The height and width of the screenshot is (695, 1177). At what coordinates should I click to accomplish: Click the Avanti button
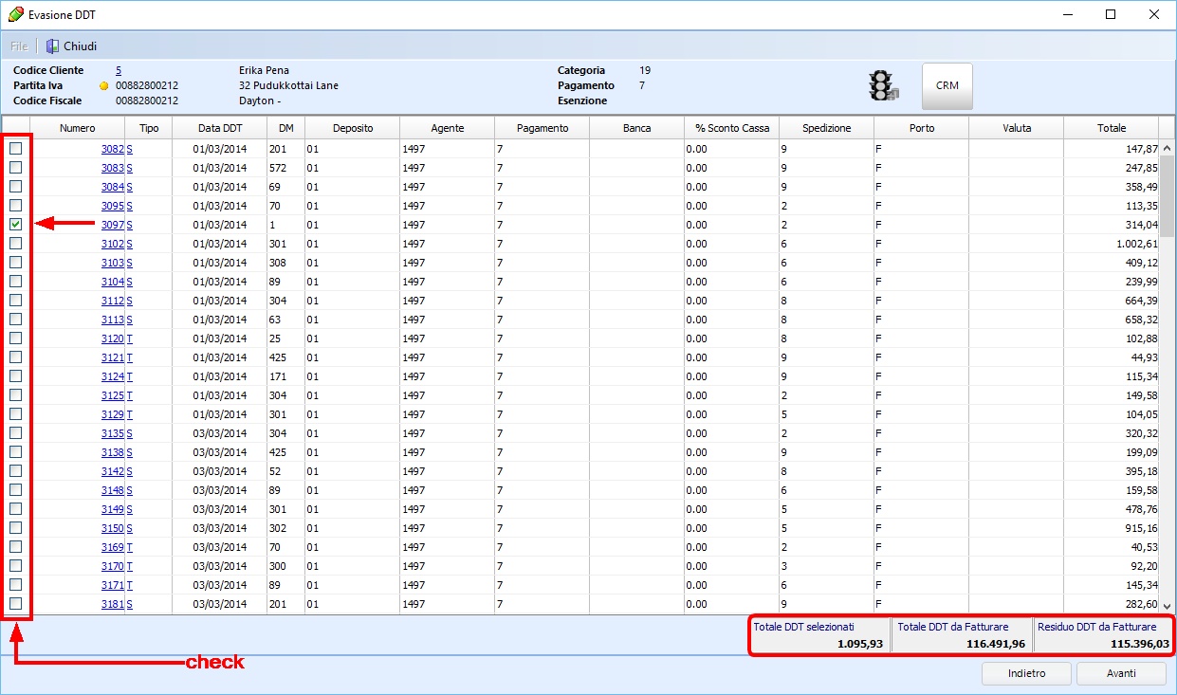tap(1120, 673)
